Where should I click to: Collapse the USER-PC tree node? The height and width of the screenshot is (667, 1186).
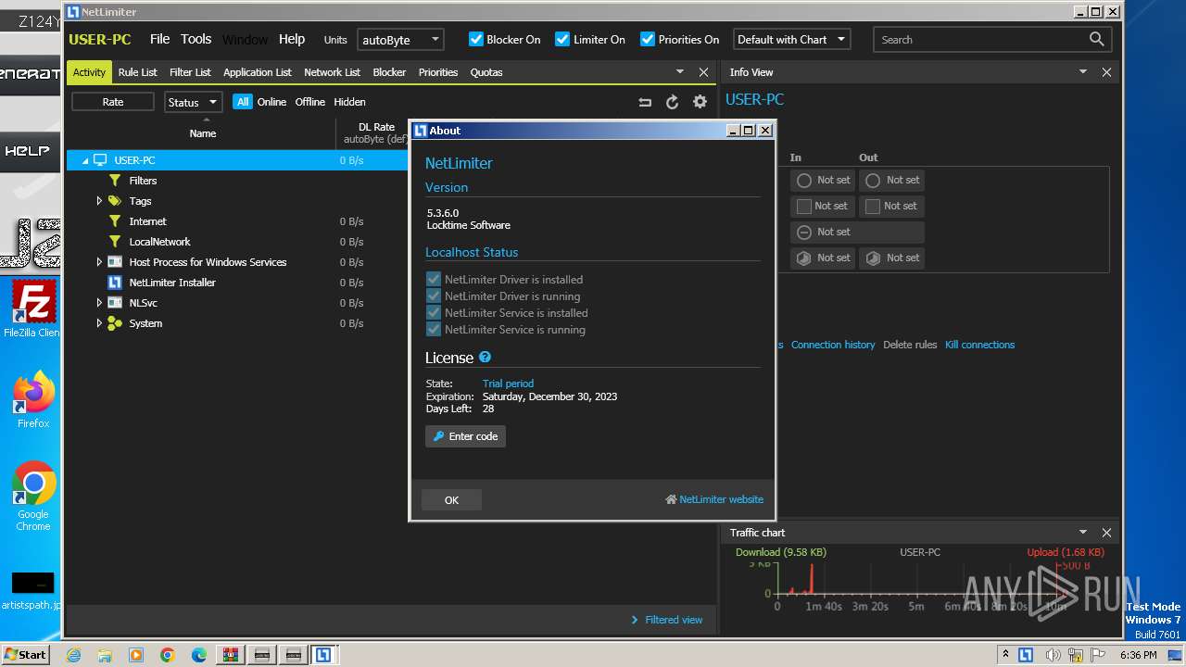[x=85, y=160]
